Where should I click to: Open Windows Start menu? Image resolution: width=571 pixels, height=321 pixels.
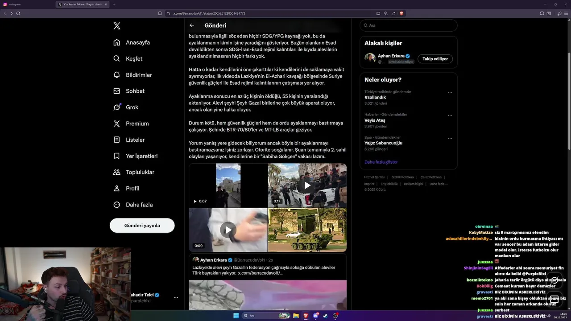(236, 316)
